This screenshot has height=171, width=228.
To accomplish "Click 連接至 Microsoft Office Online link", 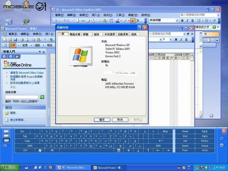I will pyautogui.click(x=27, y=73).
